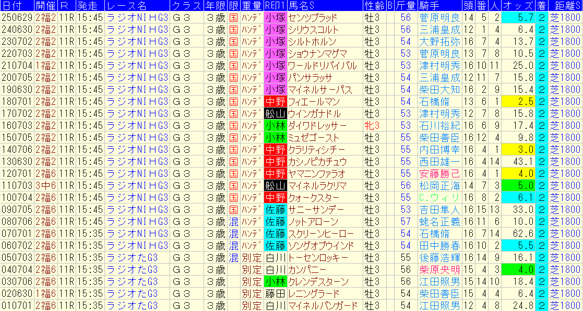The image size is (583, 311).
Task: Click jockey C.ウィリ
Action: point(439,198)
